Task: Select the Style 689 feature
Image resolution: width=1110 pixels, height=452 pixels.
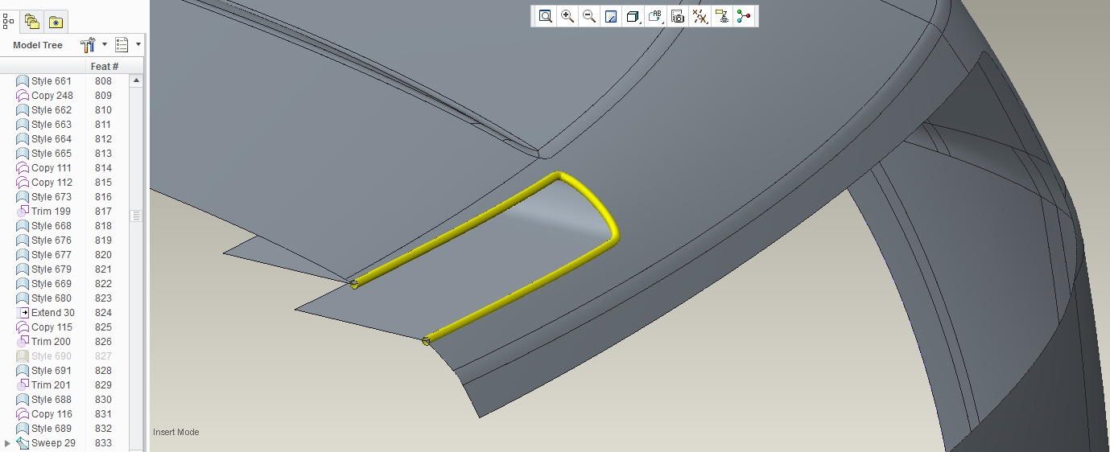Action: 52,429
